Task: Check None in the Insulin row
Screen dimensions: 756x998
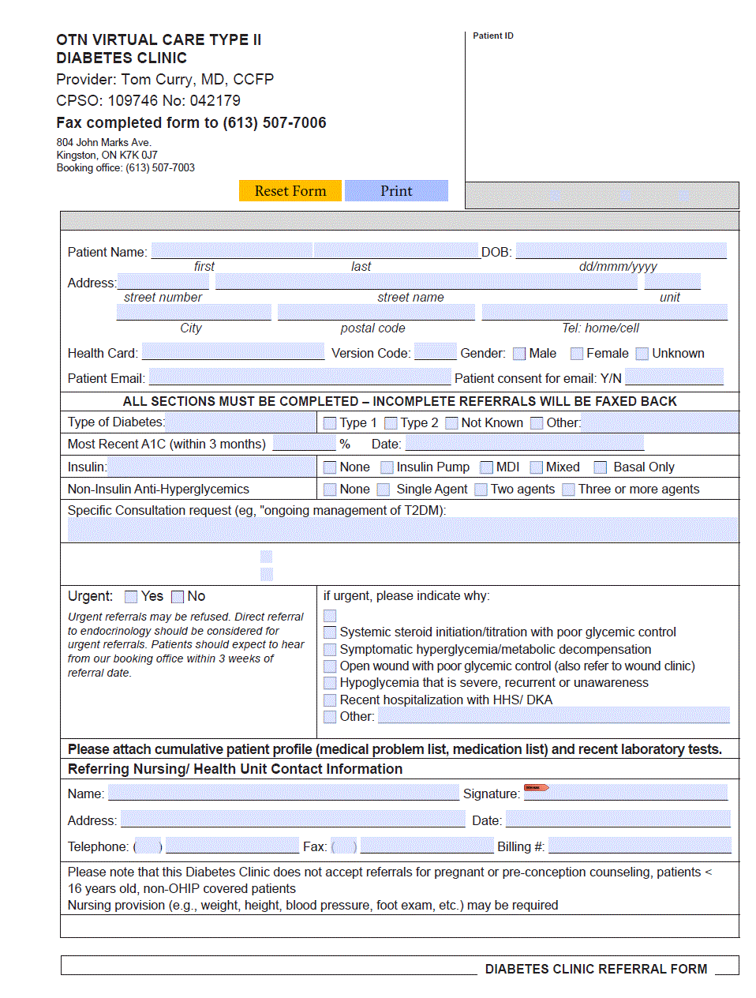Action: [x=330, y=467]
